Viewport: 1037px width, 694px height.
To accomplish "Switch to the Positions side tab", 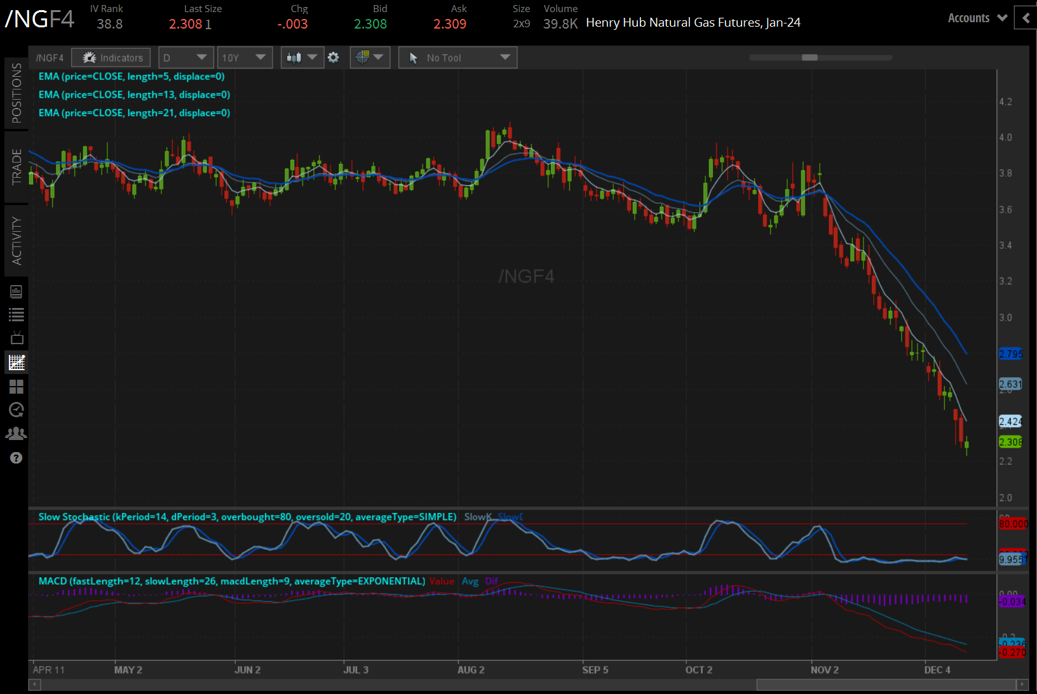I will [x=17, y=93].
